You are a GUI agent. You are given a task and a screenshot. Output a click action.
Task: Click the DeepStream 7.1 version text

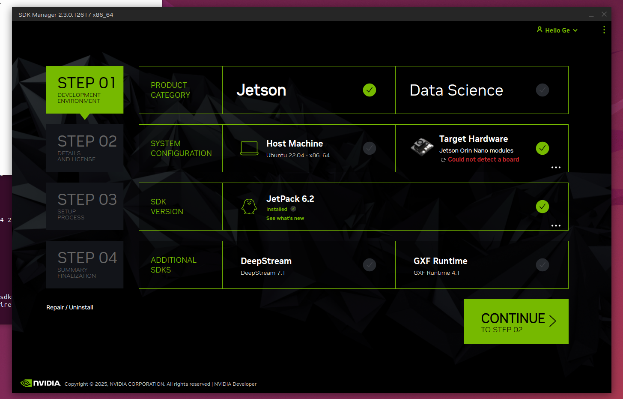pyautogui.click(x=263, y=273)
